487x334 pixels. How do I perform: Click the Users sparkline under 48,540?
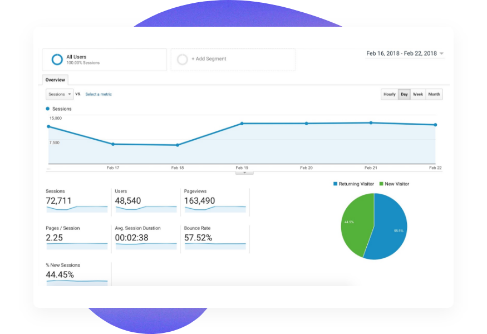tap(146, 209)
